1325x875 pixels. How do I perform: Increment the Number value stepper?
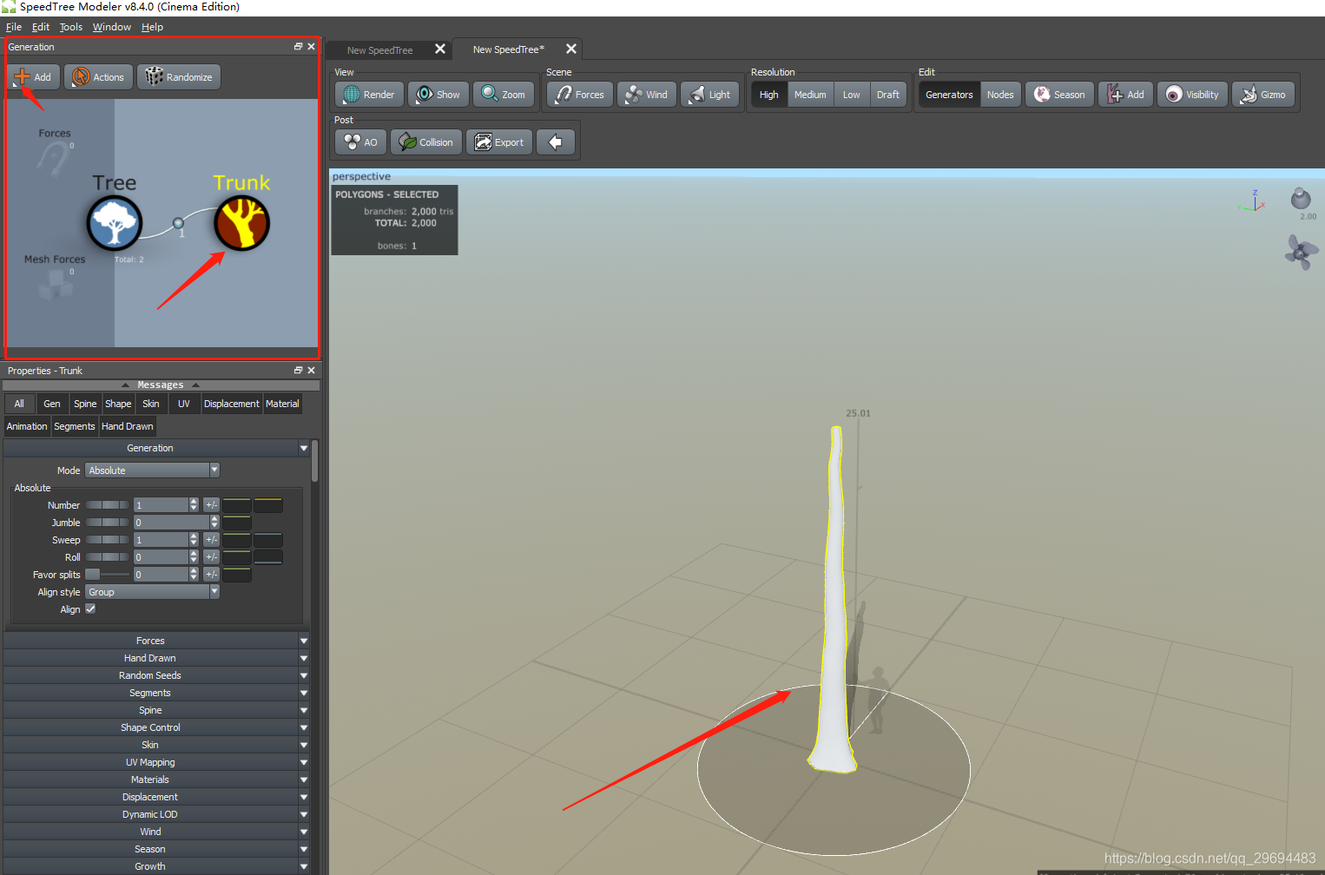tap(194, 501)
